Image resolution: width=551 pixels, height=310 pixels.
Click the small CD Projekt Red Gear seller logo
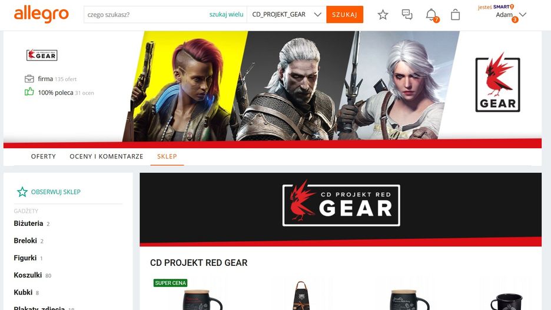(42, 55)
